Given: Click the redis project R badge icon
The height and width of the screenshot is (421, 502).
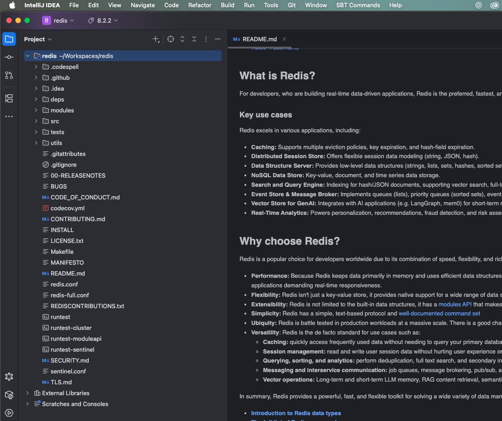Looking at the screenshot, I should (47, 20).
